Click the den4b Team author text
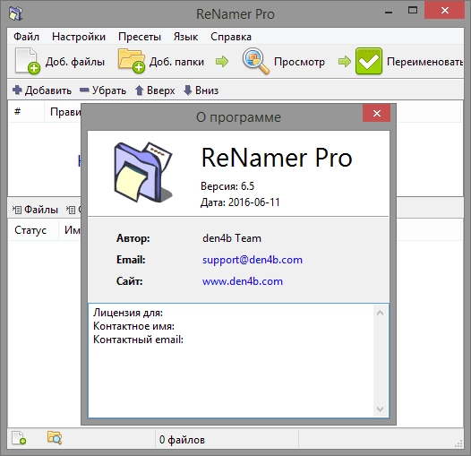Viewport: 471px width, 456px height. [232, 238]
